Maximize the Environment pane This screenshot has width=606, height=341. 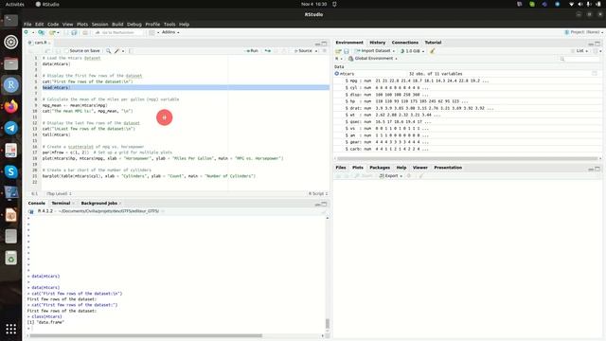[597, 44]
